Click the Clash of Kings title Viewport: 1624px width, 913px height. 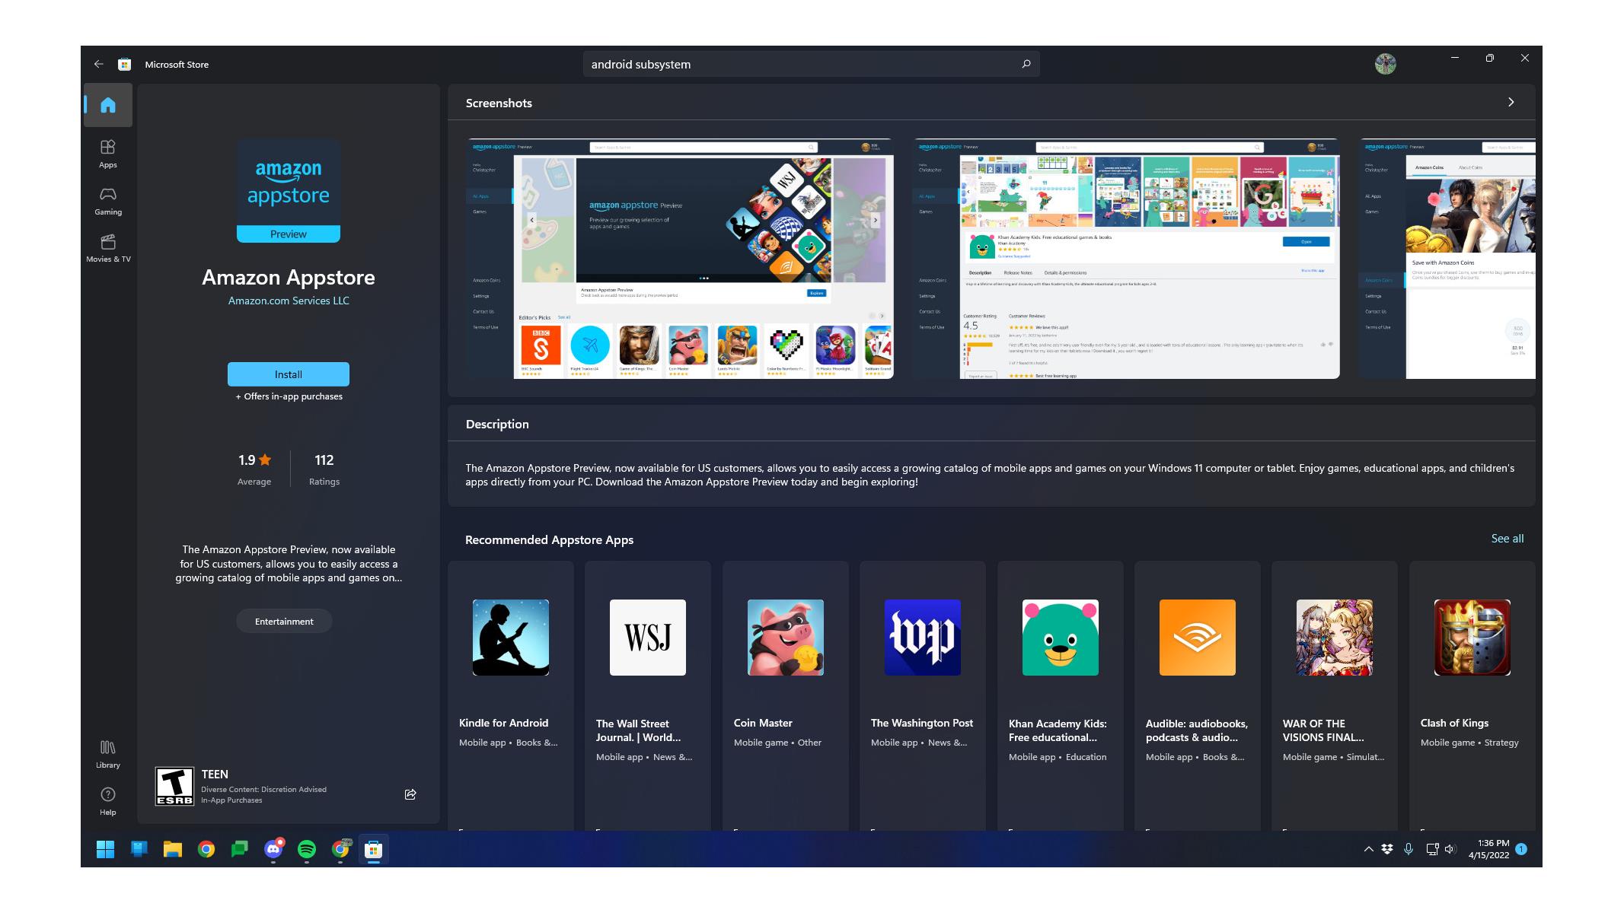[1454, 723]
